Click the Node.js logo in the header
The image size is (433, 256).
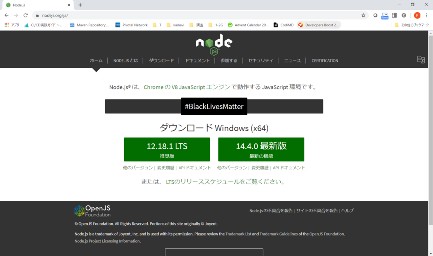click(214, 45)
